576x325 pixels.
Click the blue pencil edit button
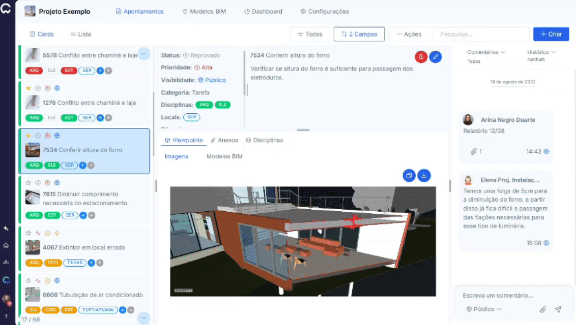point(435,57)
